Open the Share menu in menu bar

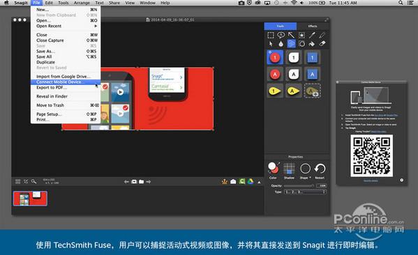(114, 3)
